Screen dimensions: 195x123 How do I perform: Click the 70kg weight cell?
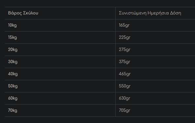coord(60,111)
